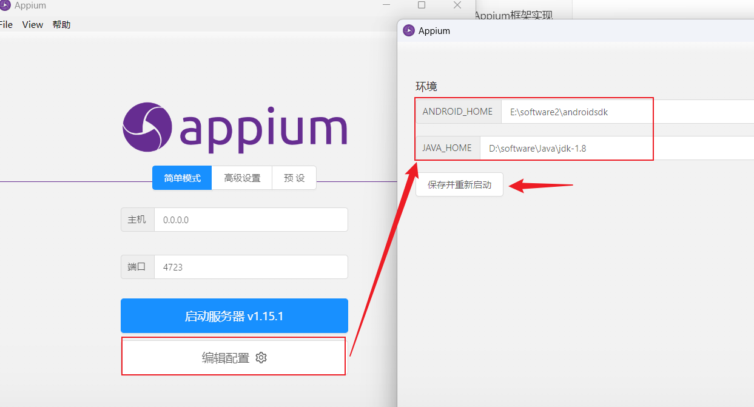Switch to the 预设 tab
This screenshot has width=754, height=407.
click(x=294, y=178)
